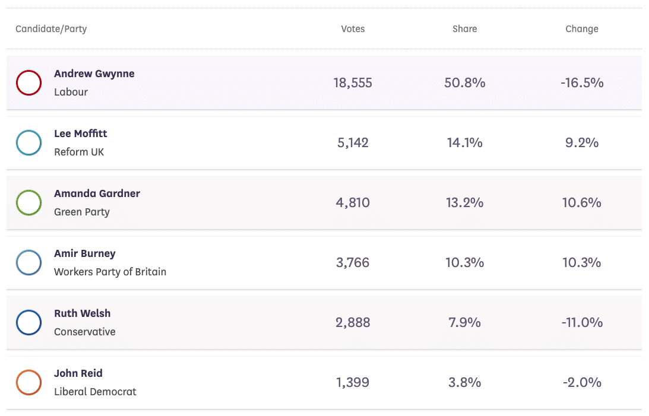Click Amanda Gardner's green party circle

(x=29, y=202)
